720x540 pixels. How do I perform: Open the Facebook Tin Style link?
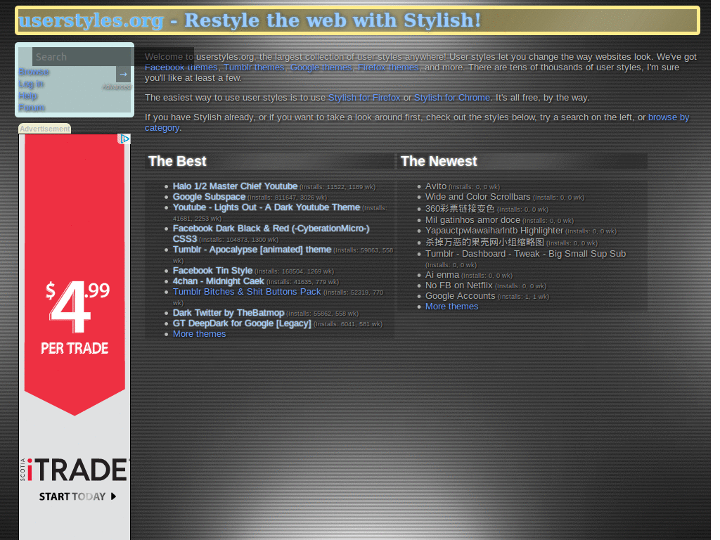pyautogui.click(x=212, y=271)
